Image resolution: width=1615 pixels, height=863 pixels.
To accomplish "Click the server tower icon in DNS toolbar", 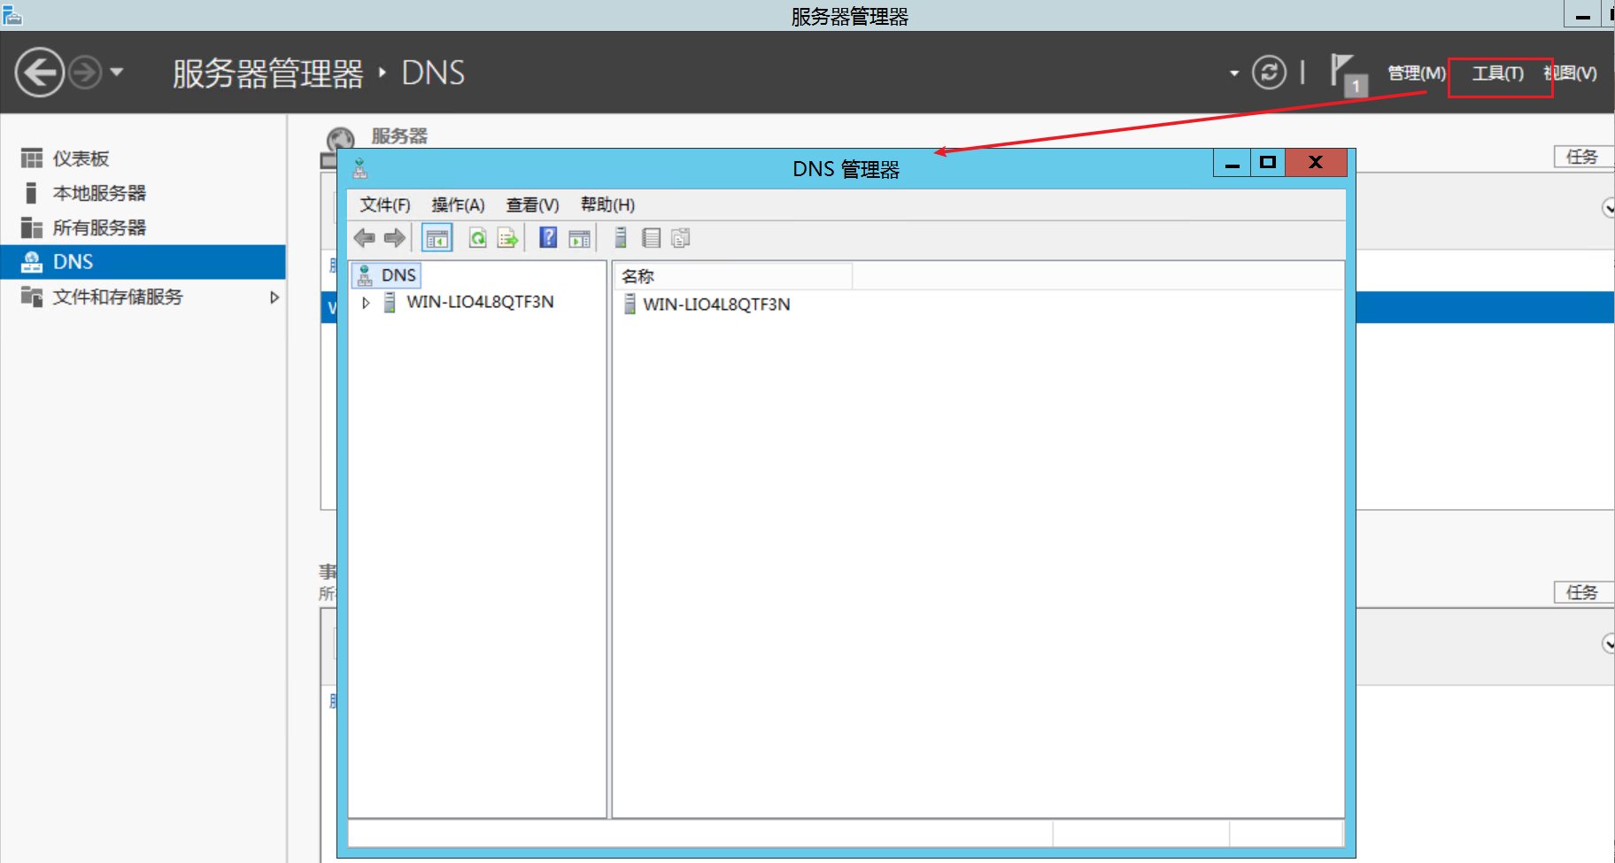I will 621,237.
